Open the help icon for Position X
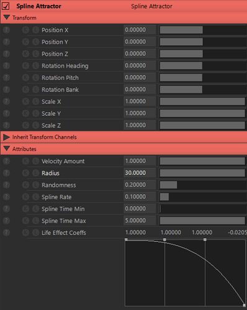This screenshot has height=310, width=247. click(6, 30)
